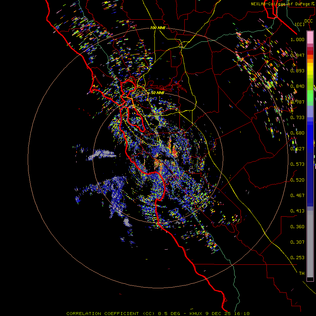Click the DCC label above the color scale
This screenshot has width=316, height=316.
pos(309,21)
